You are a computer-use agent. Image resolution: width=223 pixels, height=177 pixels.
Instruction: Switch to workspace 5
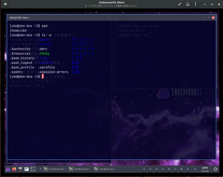[x=163, y=169]
